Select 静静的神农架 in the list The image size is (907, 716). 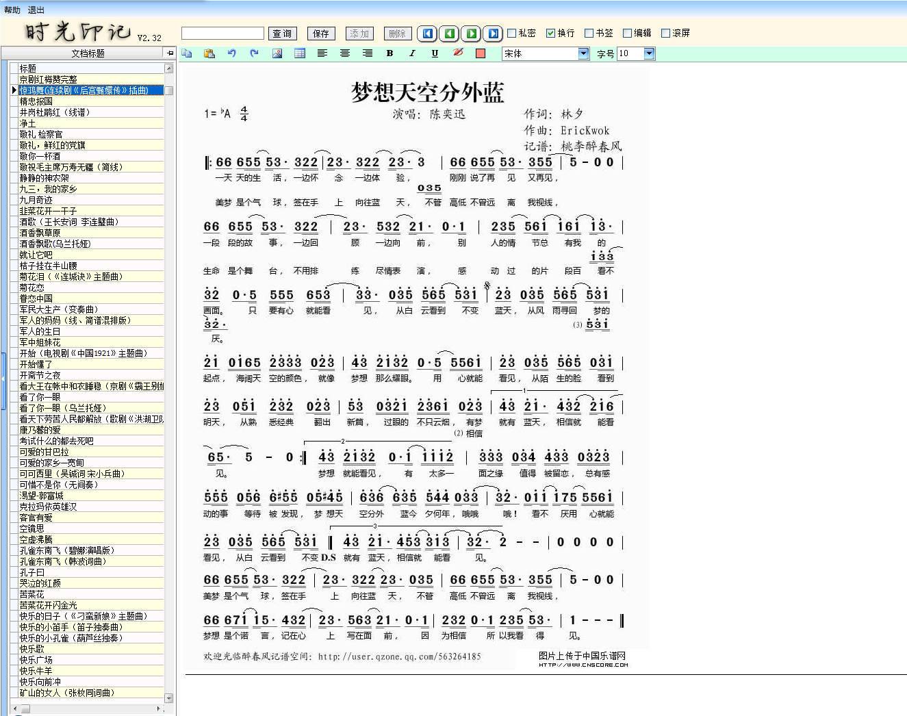pos(90,178)
